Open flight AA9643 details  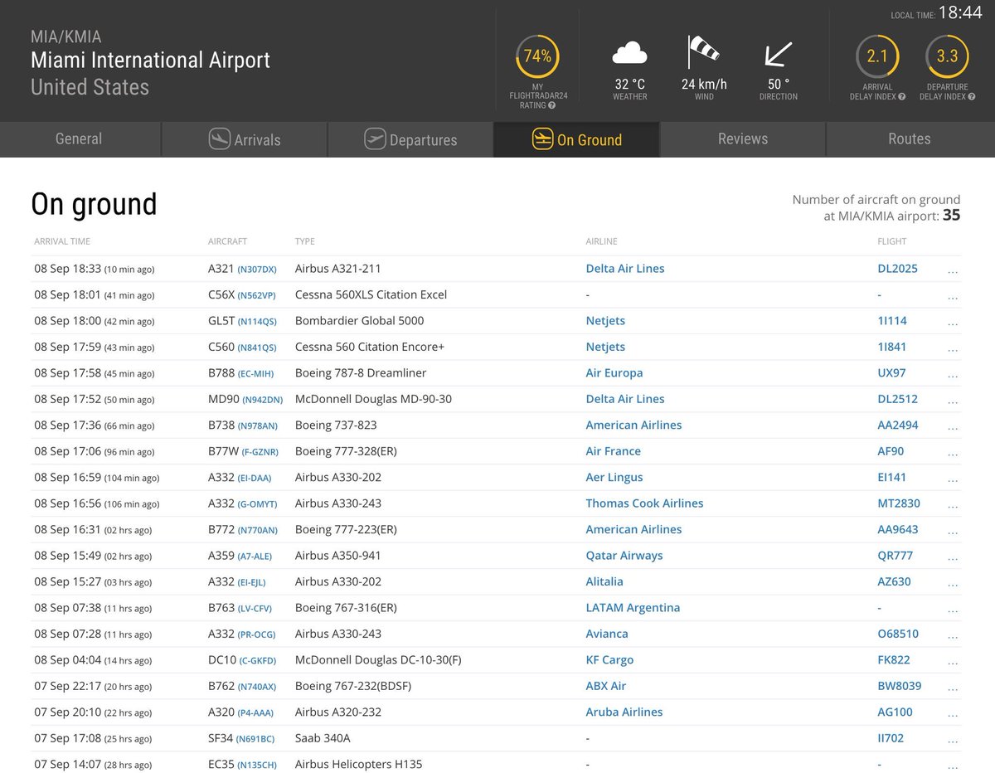pos(898,530)
